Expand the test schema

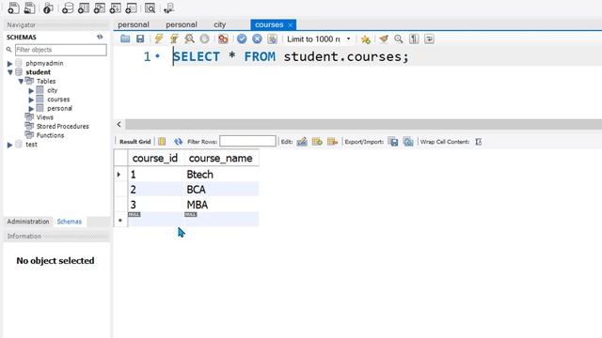10,145
